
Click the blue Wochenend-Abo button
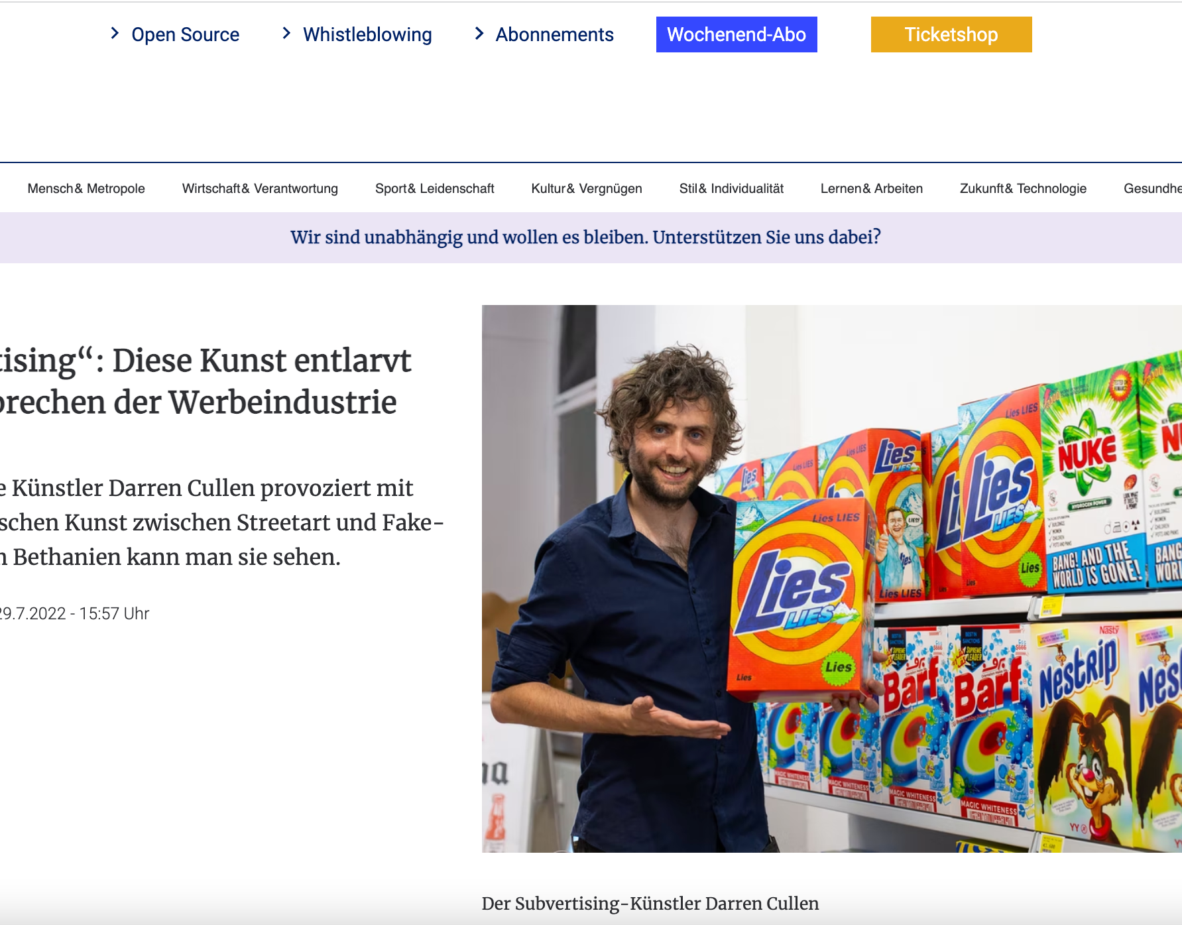pyautogui.click(x=737, y=34)
